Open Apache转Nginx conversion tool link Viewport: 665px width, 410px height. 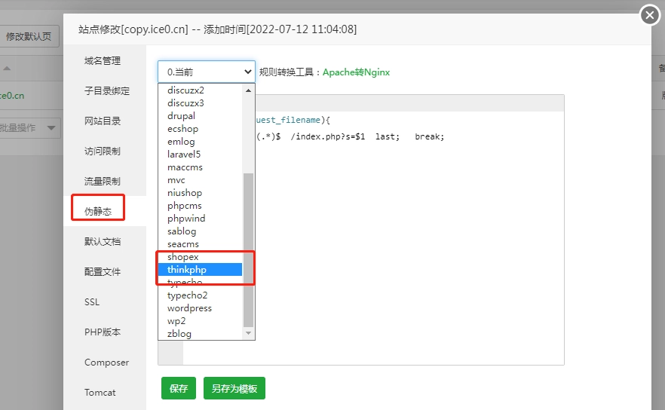pos(356,72)
